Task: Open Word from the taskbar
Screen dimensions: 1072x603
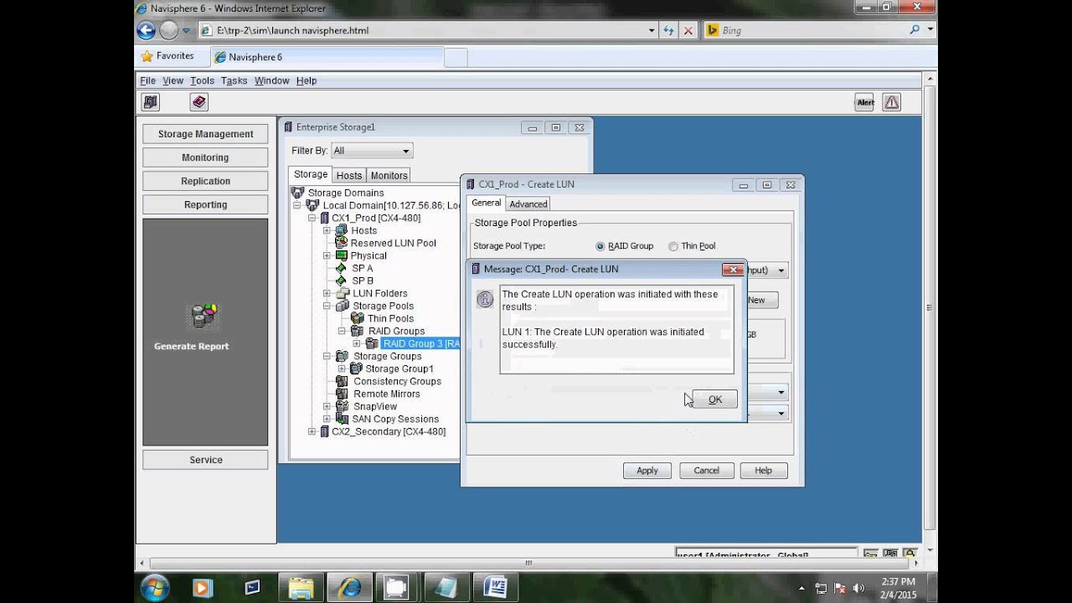Action: (496, 587)
